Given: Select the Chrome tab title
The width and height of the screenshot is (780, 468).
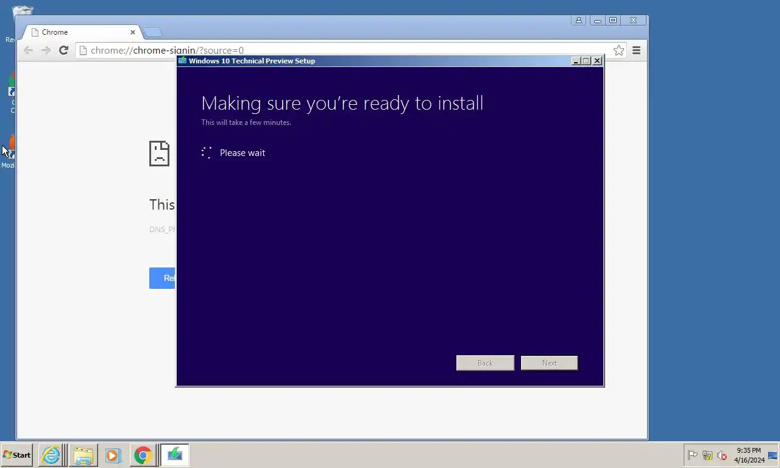Looking at the screenshot, I should point(55,32).
